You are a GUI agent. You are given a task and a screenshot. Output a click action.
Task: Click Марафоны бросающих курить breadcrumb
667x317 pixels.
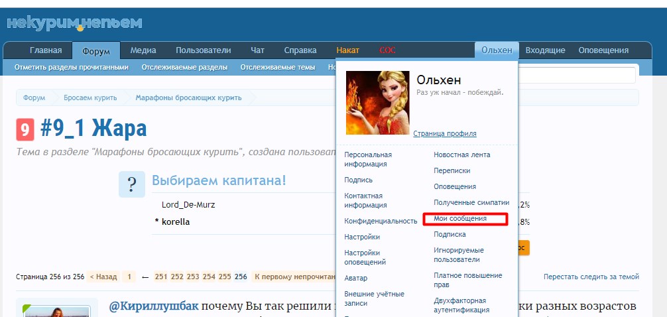tap(188, 97)
